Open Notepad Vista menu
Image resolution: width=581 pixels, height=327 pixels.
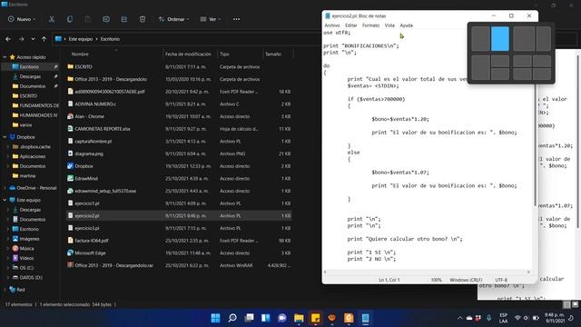pos(389,25)
